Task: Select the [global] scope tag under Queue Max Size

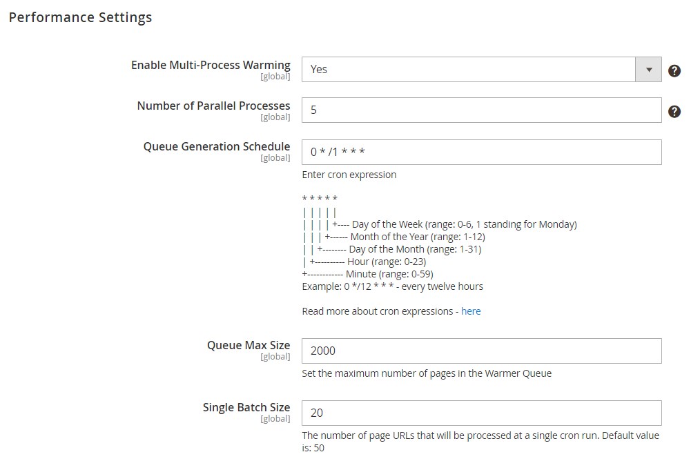Action: 275,357
